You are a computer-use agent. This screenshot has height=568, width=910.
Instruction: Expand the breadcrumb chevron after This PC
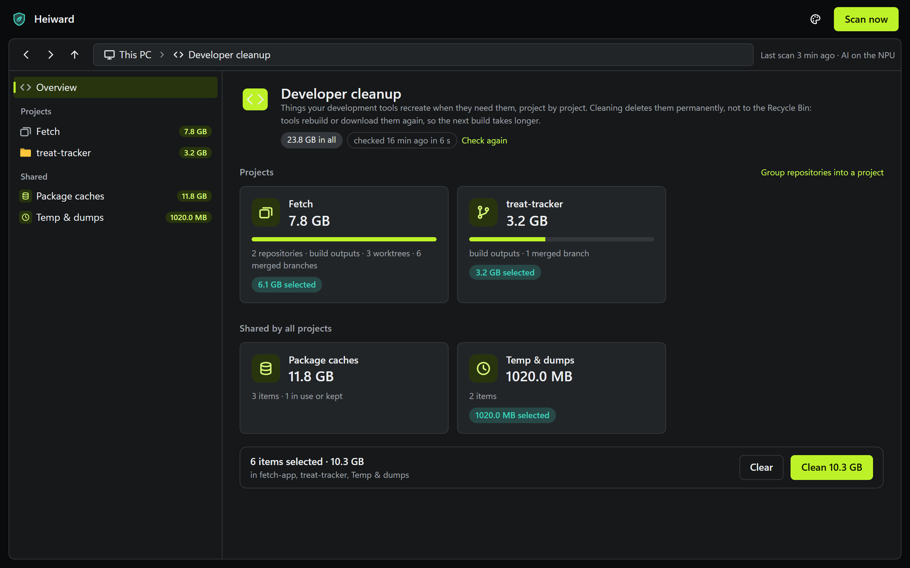[162, 55]
